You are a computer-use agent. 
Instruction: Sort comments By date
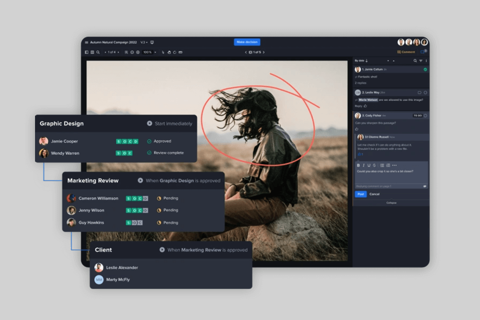click(361, 60)
